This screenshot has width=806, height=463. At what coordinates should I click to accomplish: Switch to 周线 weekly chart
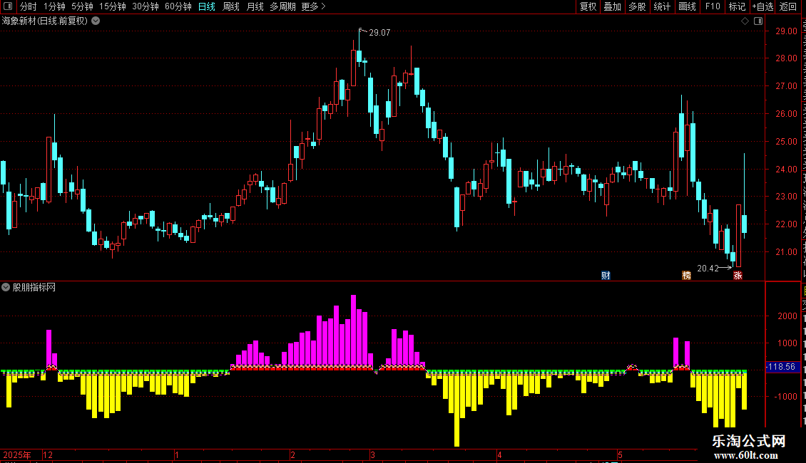[x=231, y=6]
